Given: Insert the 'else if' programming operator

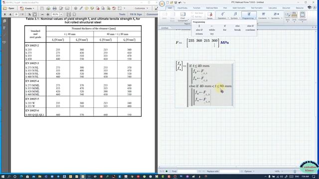Looking at the screenshot, I should [x=250, y=26].
